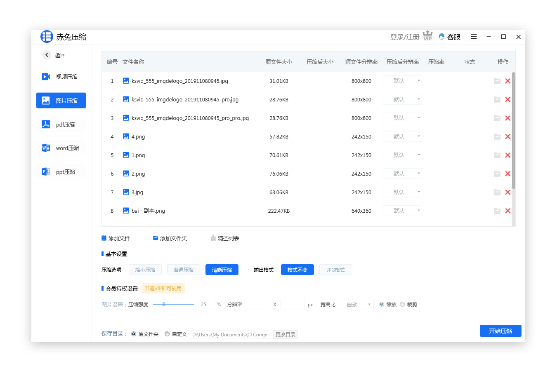Click the custom save path field
The width and height of the screenshot is (557, 371).
[x=230, y=334]
